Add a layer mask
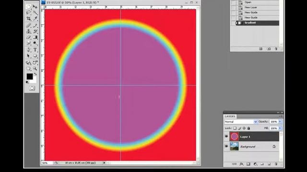307x172 pixels. click(248, 164)
